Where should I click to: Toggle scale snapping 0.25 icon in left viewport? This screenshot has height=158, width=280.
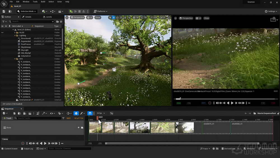click(x=151, y=17)
